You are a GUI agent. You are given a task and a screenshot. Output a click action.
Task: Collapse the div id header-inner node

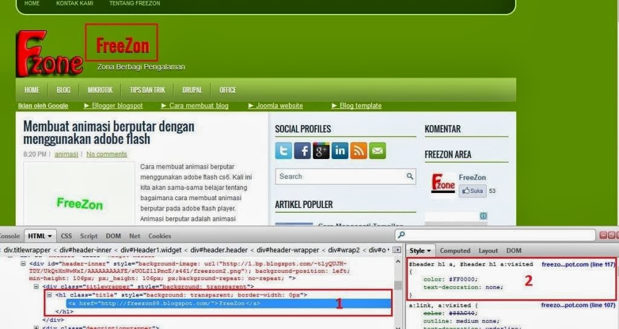coord(24,264)
